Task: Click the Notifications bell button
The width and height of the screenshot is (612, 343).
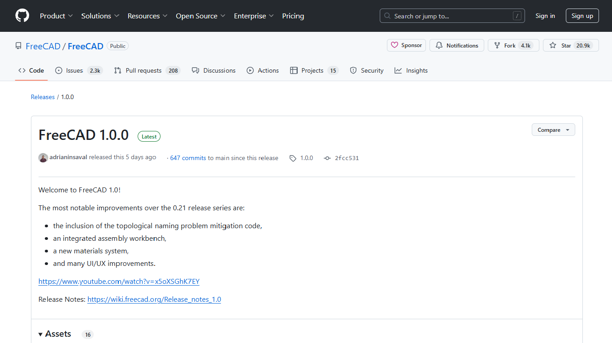Action: tap(457, 45)
